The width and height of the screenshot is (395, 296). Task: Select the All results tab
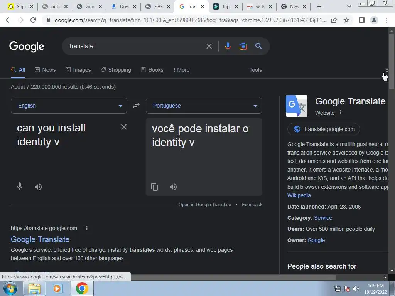[x=18, y=70]
